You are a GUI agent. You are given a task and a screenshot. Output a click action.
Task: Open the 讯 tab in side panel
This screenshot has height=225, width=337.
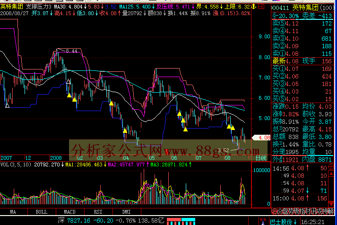click(314, 211)
